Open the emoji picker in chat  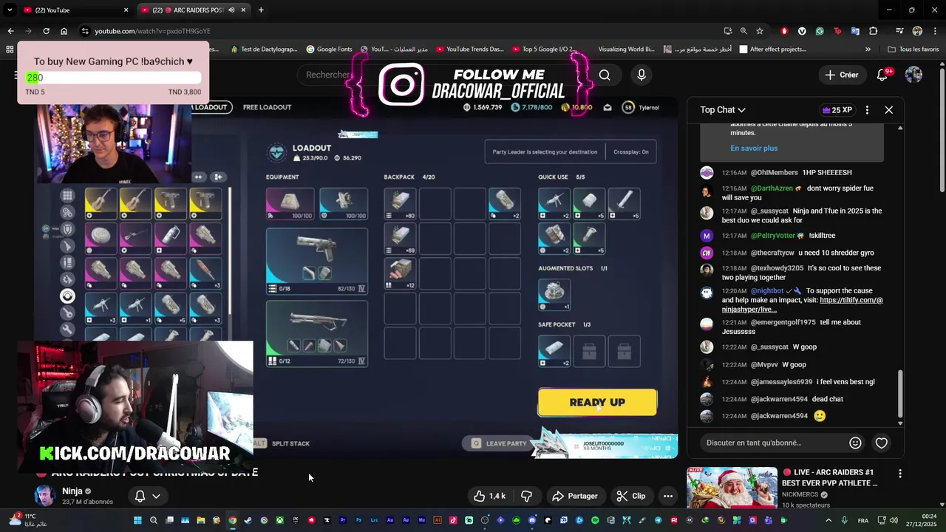click(855, 443)
